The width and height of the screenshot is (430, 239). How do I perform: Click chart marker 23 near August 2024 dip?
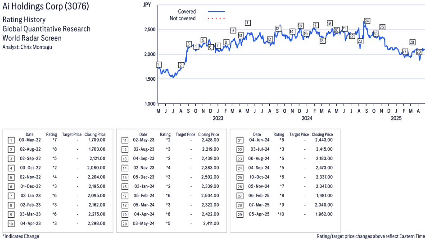[360, 41]
